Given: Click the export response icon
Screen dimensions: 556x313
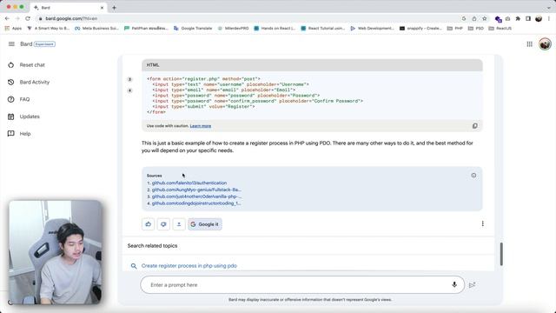Looking at the screenshot, I should coord(179,224).
